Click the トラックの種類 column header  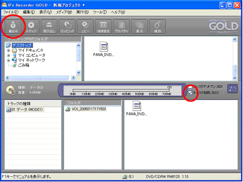tap(33, 104)
